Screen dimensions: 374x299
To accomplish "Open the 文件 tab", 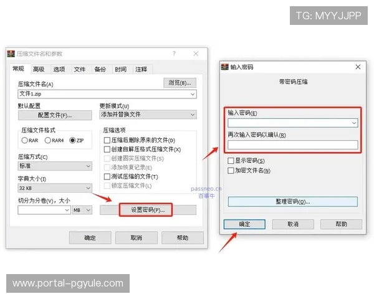I will [x=80, y=69].
